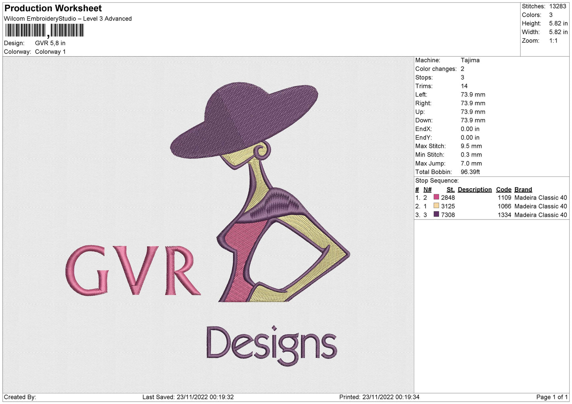The width and height of the screenshot is (572, 404).
Task: Click the pink 2848 thread color swatch
Action: [x=436, y=197]
